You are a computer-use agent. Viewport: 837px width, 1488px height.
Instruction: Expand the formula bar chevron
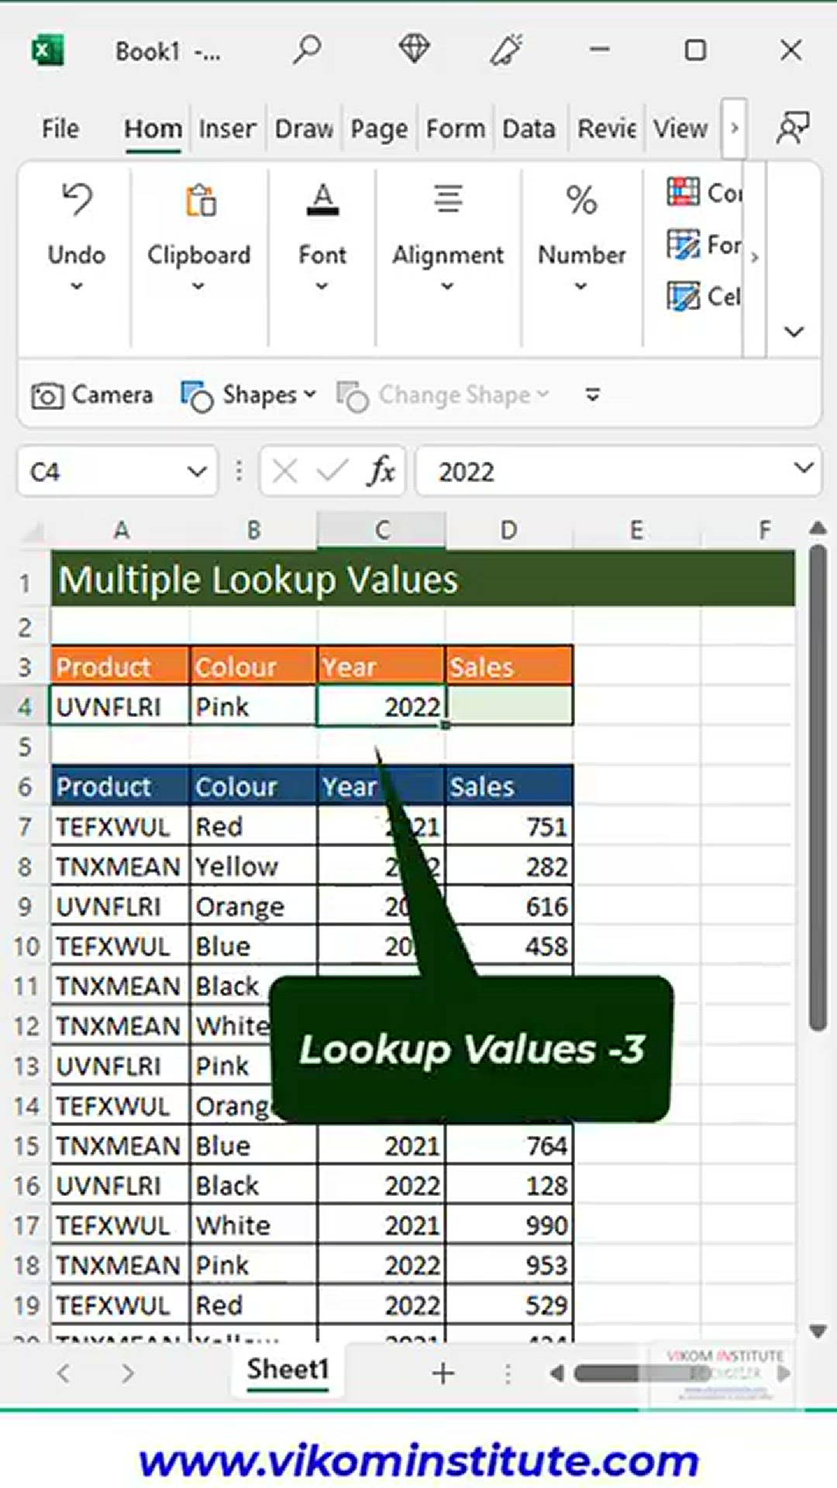click(804, 468)
